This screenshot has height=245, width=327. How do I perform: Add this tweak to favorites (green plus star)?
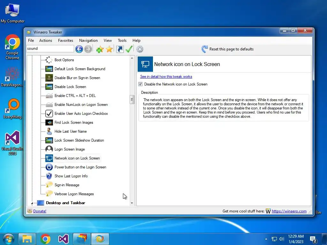click(100, 49)
